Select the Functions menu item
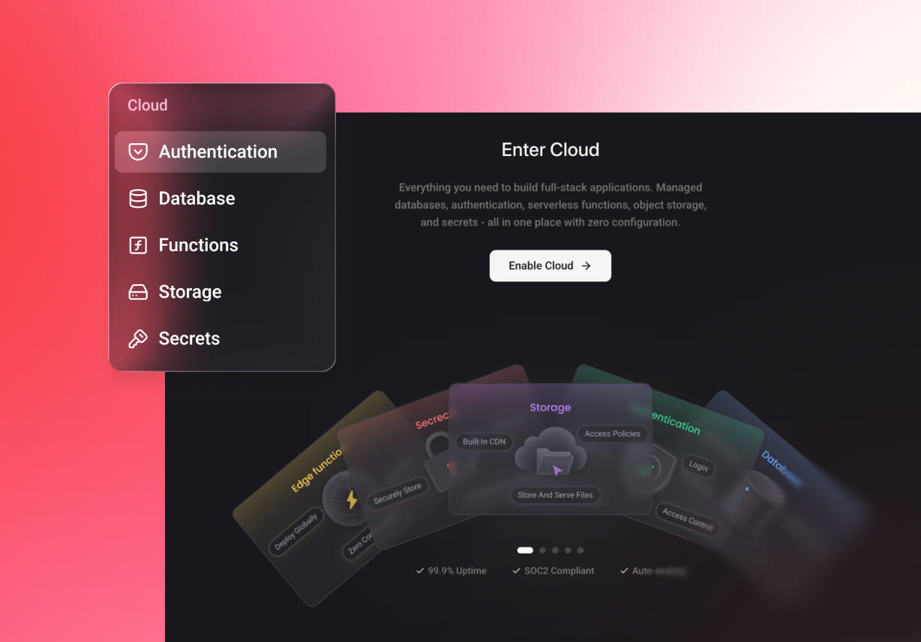 pyautogui.click(x=220, y=245)
